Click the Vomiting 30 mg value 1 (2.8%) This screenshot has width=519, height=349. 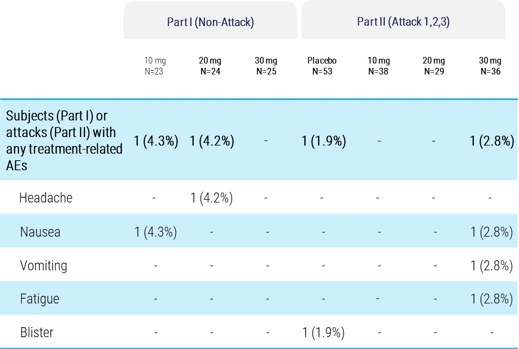coord(492,266)
